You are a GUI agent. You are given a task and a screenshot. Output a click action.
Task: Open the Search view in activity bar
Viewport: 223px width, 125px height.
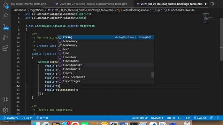5,16
